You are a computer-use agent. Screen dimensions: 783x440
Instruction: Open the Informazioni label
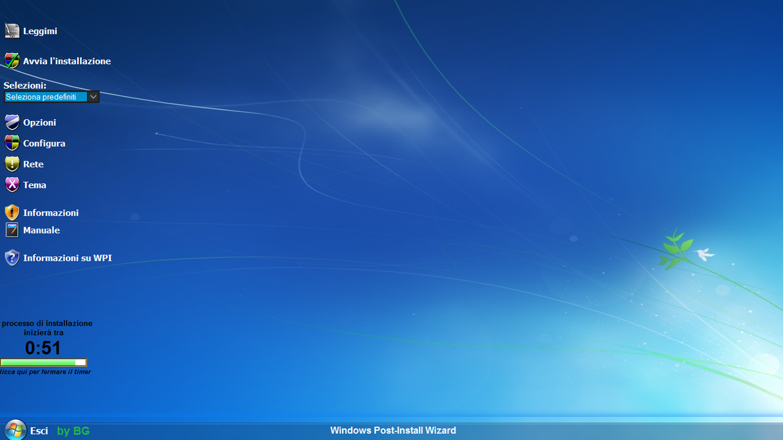[x=51, y=213]
